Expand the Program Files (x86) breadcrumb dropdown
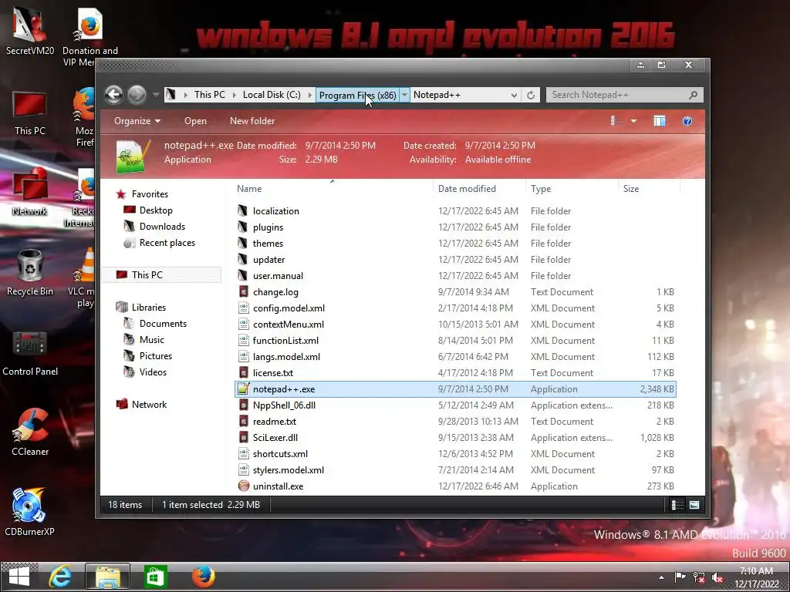The image size is (790, 592). pos(404,95)
